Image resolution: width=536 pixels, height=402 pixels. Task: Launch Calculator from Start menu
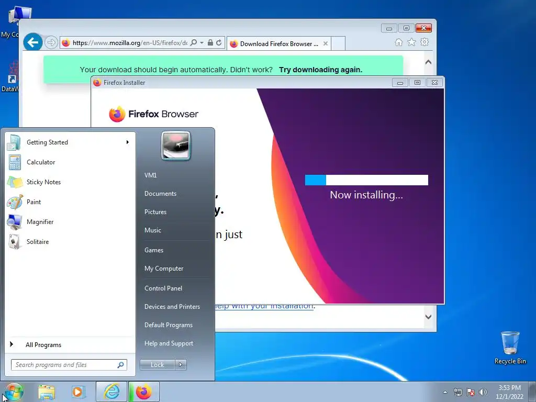[70, 162]
